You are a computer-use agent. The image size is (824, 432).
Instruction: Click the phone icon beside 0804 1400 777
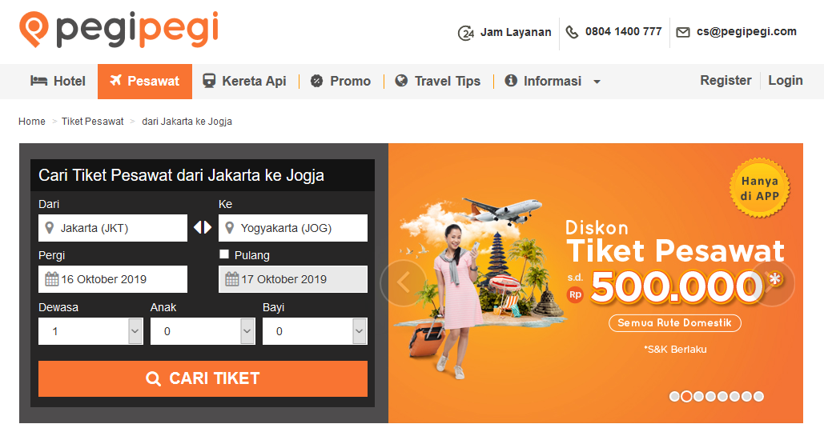pyautogui.click(x=572, y=32)
